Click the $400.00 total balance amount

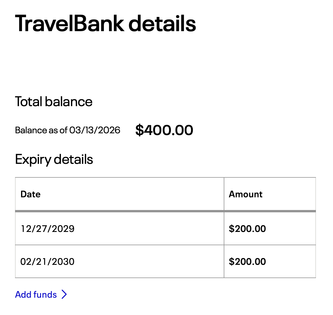pyautogui.click(x=164, y=130)
